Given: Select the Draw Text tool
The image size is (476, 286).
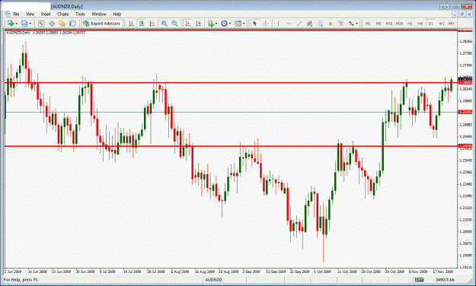Looking at the screenshot, I should [x=331, y=24].
